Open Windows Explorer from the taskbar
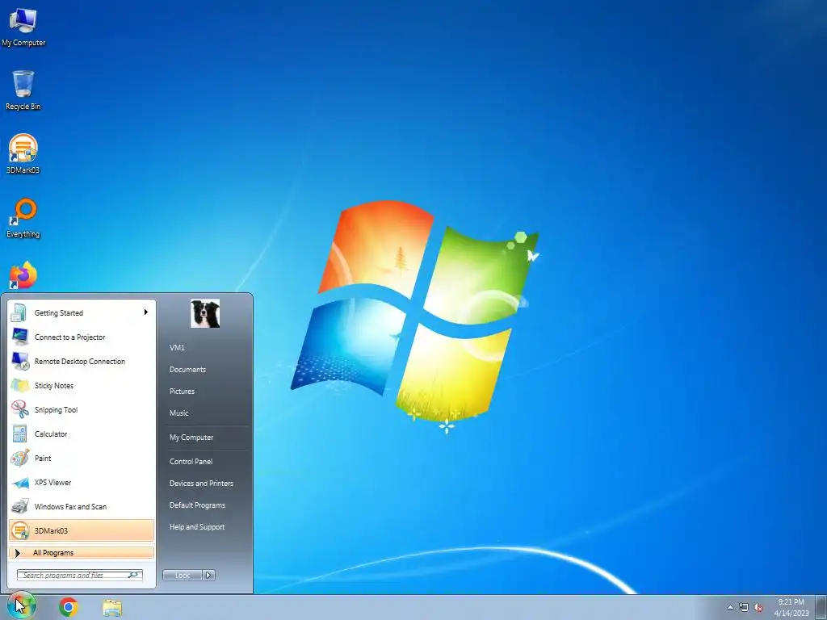This screenshot has height=620, width=827. click(x=111, y=608)
